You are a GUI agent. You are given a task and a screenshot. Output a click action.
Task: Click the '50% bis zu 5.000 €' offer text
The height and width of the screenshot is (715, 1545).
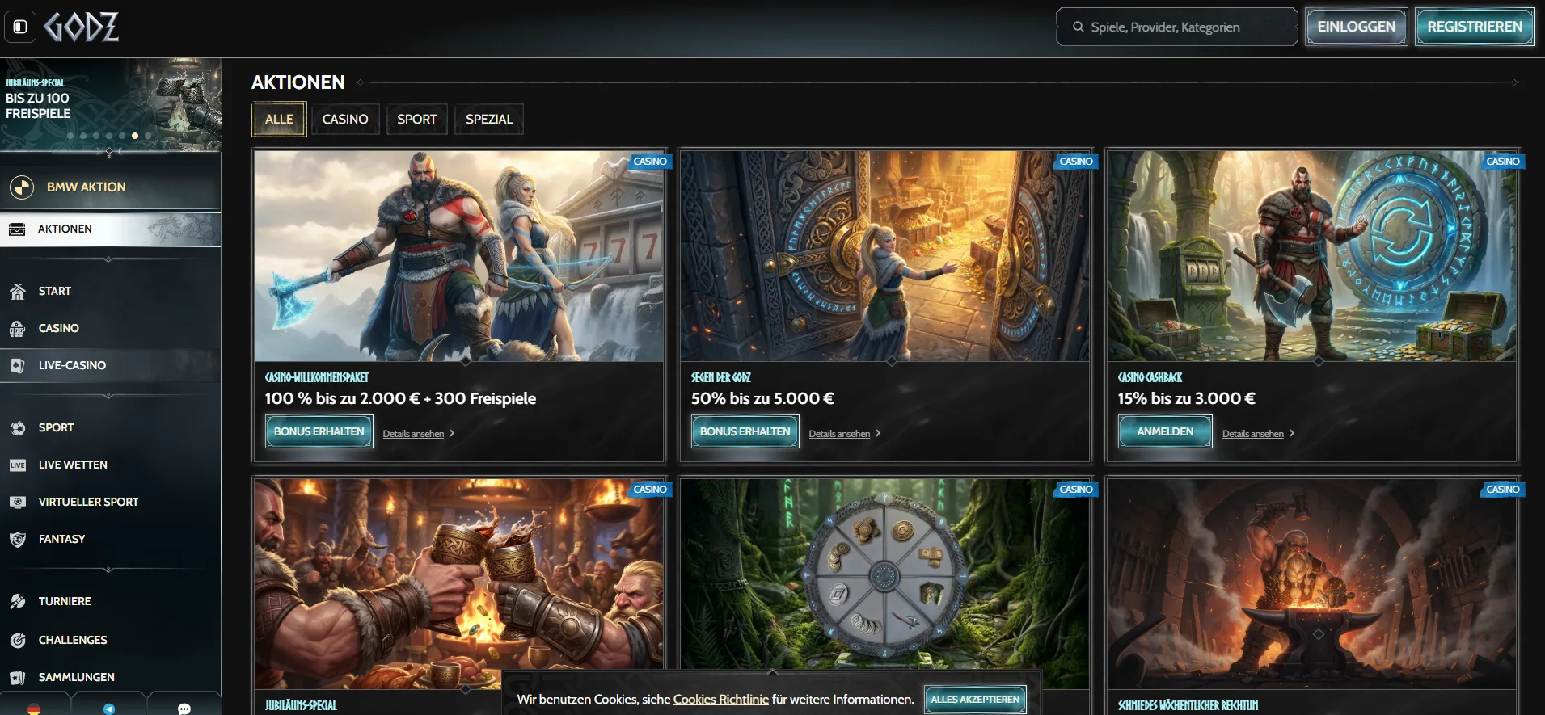(x=762, y=398)
